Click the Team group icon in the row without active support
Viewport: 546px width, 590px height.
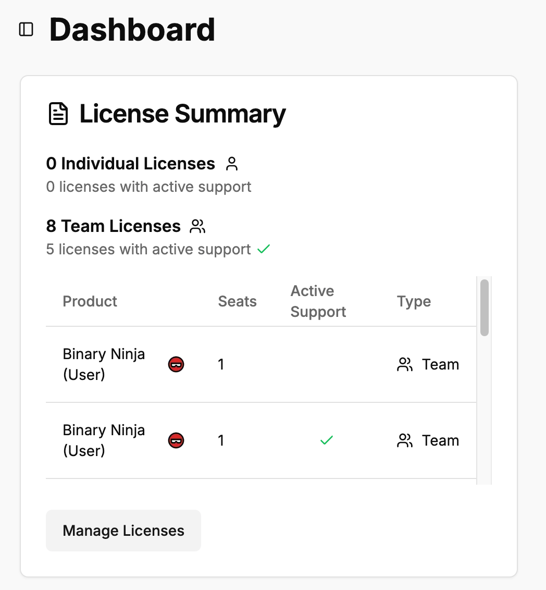(405, 364)
